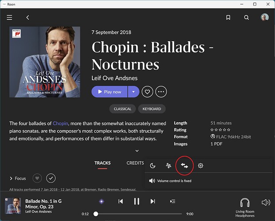Click the speaker icon beside fixed volume
275x221 pixels.
pos(152,181)
